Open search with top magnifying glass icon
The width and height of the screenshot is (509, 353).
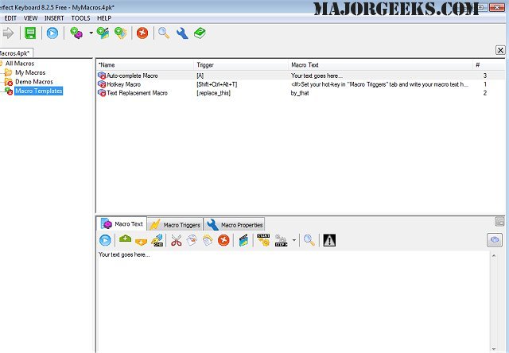[x=164, y=33]
